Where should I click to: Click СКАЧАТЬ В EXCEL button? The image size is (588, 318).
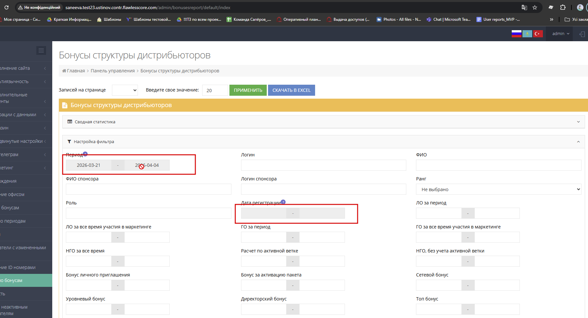click(291, 90)
